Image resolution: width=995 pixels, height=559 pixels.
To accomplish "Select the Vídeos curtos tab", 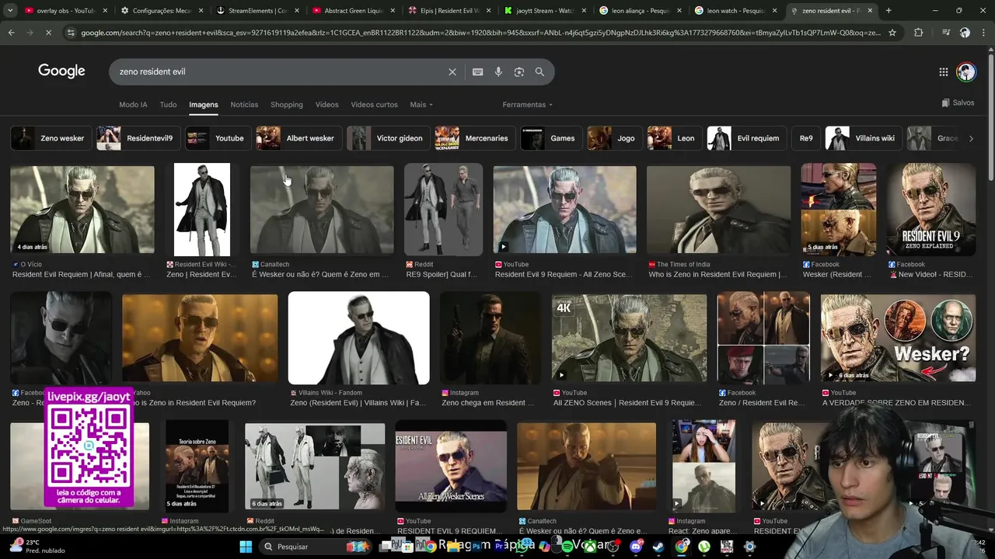I will pyautogui.click(x=374, y=105).
